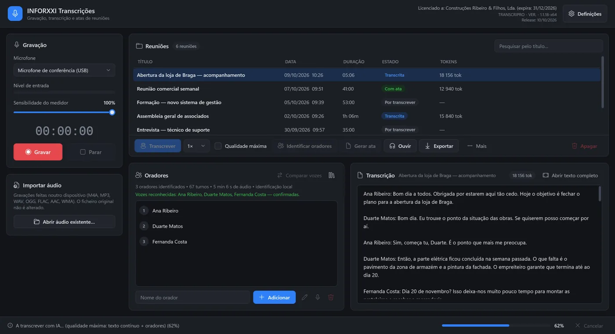Image resolution: width=615 pixels, height=334 pixels.
Task: Select the Reunião comercial semanal meeting row
Action: click(x=367, y=89)
